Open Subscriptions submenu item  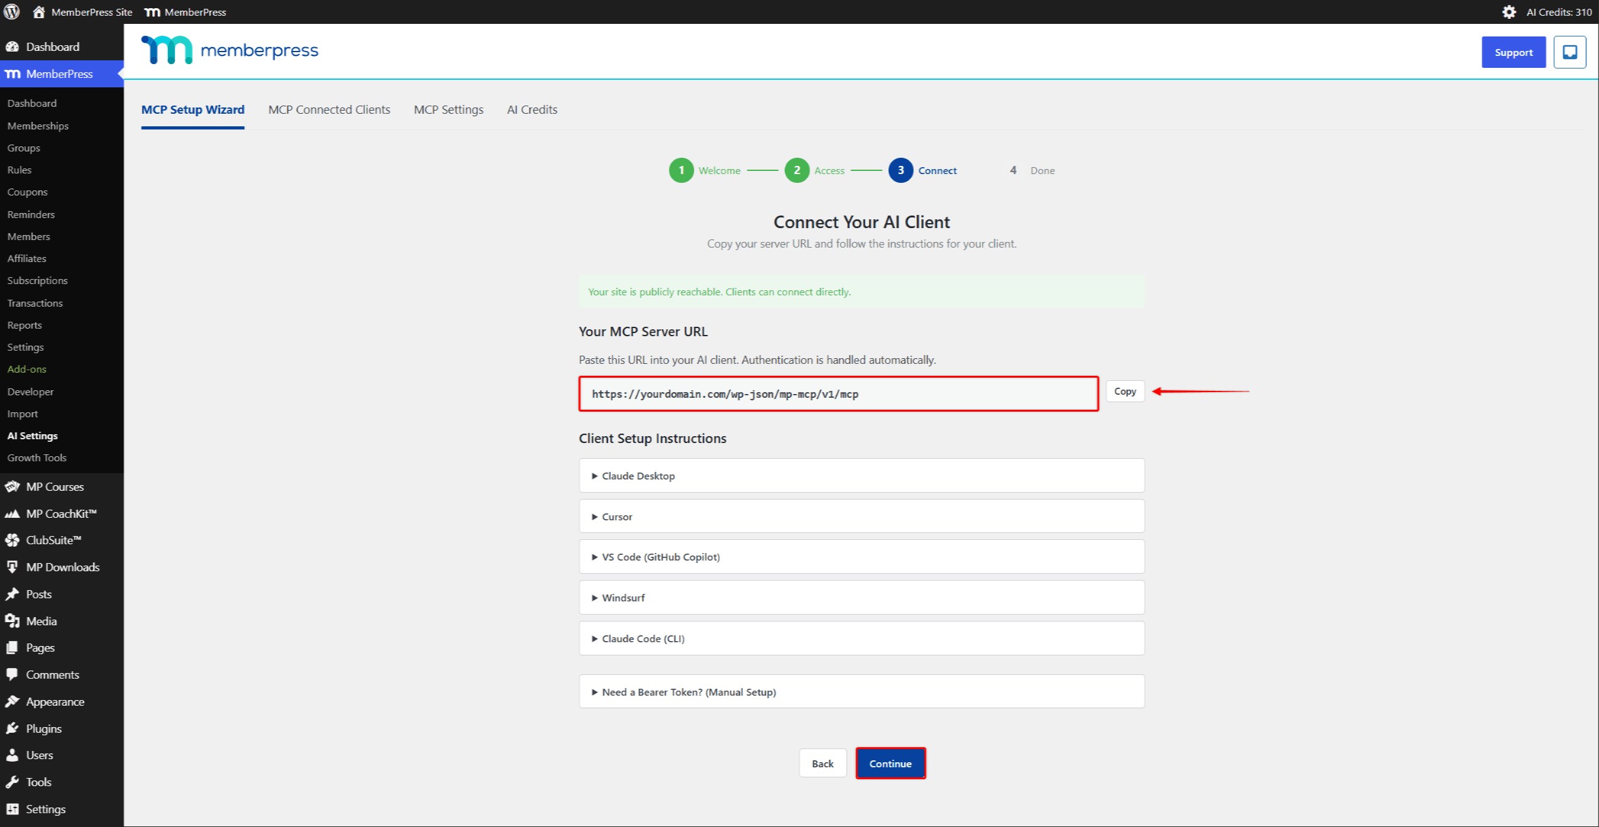37,280
